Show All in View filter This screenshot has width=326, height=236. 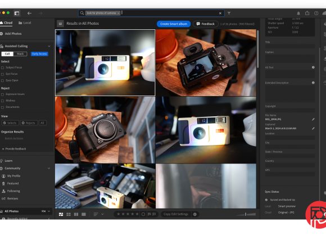(42, 123)
